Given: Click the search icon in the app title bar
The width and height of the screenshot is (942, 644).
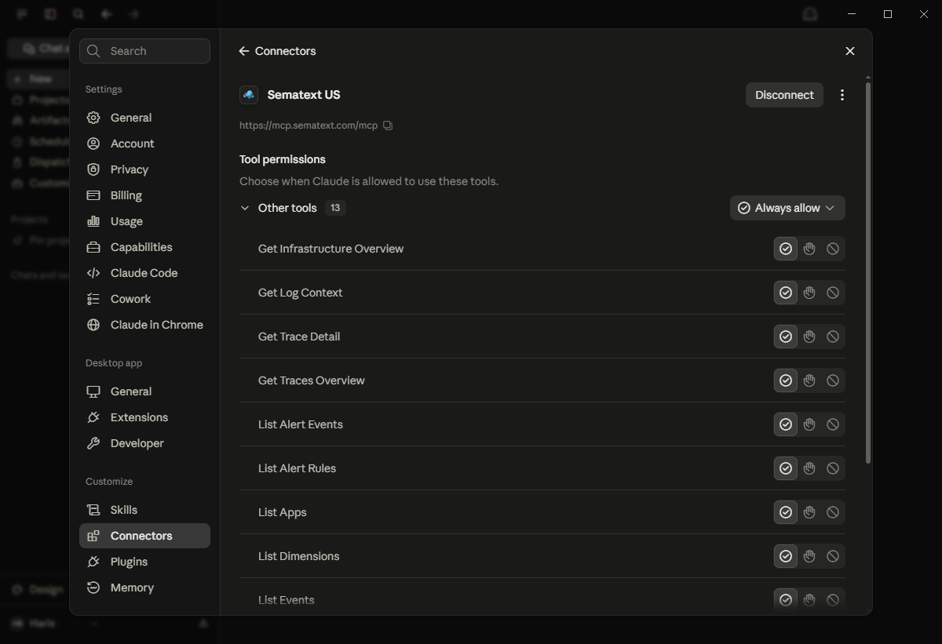Looking at the screenshot, I should (x=78, y=14).
